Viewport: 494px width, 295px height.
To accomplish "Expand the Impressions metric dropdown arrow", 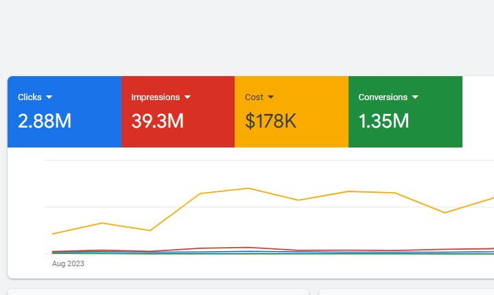I will [187, 97].
